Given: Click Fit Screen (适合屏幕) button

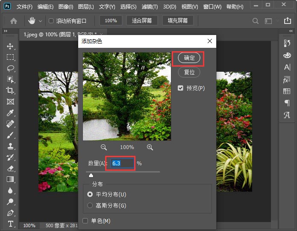Looking at the screenshot, I should (x=142, y=20).
